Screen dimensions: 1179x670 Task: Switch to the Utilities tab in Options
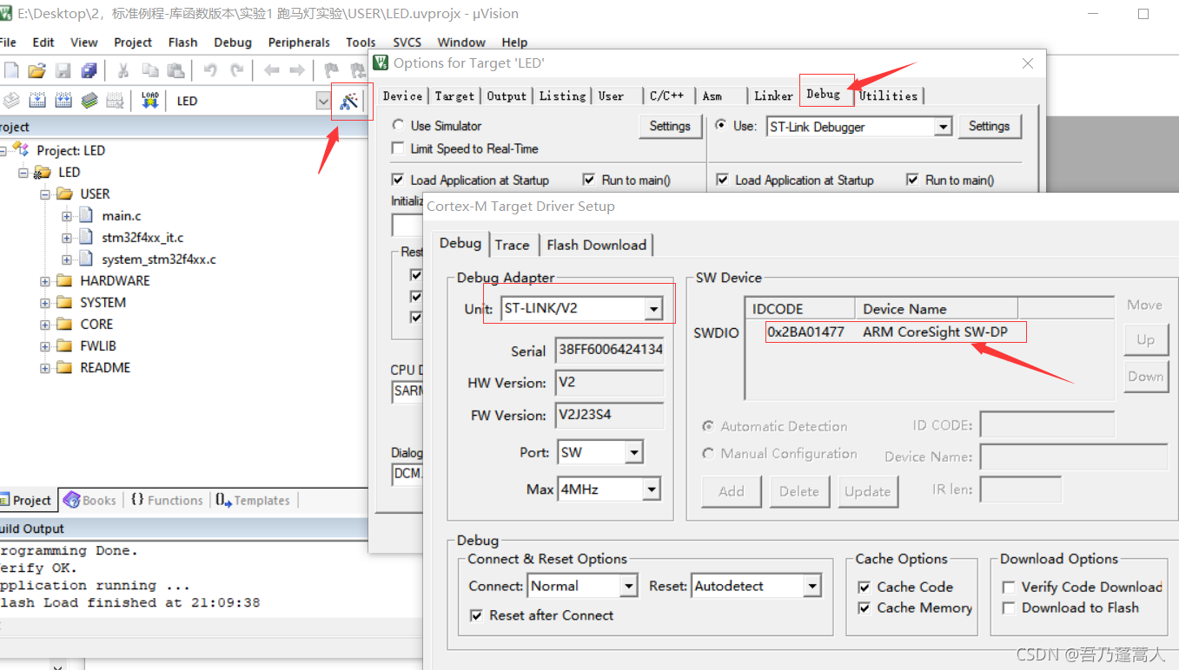coord(888,95)
